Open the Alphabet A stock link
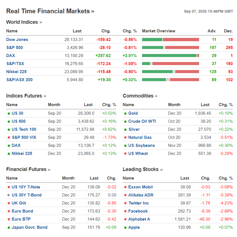Screen dimensions: 237x237 pos(139,219)
